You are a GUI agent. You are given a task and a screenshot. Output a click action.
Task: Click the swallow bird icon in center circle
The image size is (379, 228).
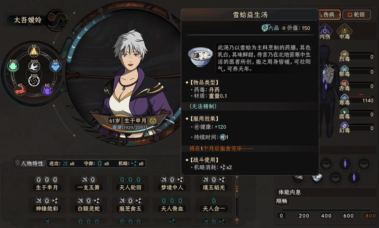click(34, 66)
